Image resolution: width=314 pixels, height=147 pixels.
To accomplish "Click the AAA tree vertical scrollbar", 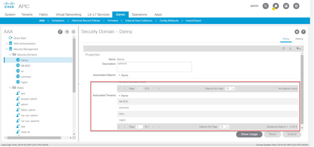I will 74,66.
